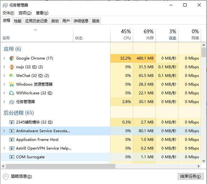Expand the WeChat process group
Image resolution: width=207 pixels, height=184 pixels.
click(x=4, y=76)
